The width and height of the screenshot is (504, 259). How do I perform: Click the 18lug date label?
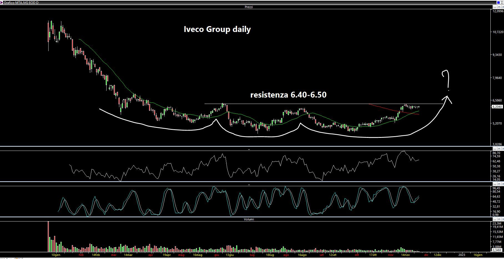(x=270, y=255)
